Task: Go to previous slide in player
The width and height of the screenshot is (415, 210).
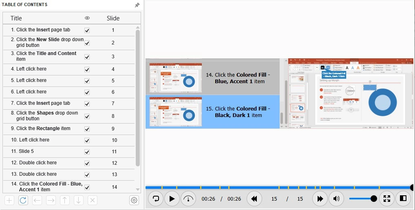Action: [254, 199]
